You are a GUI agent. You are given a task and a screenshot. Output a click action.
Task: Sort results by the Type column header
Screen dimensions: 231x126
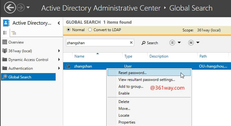128,56
